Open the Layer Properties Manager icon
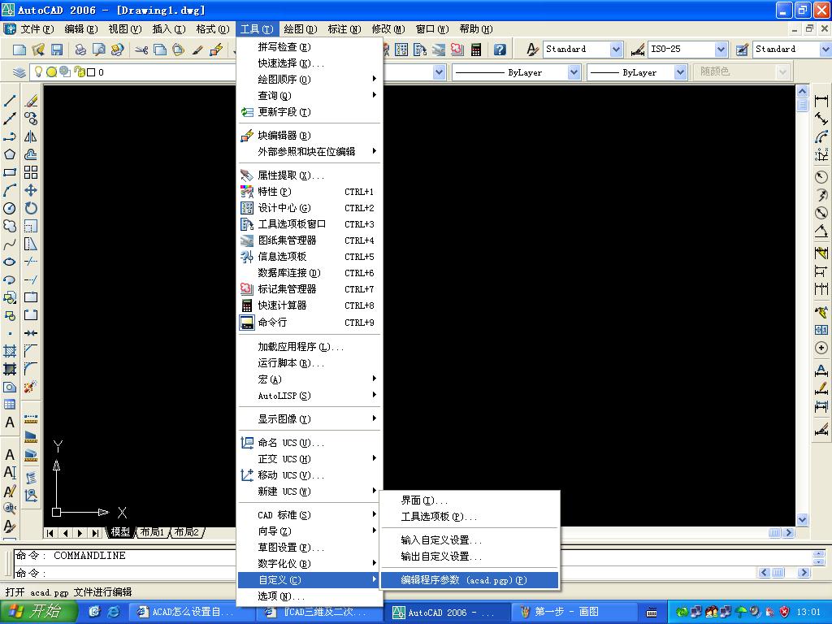 tap(20, 72)
